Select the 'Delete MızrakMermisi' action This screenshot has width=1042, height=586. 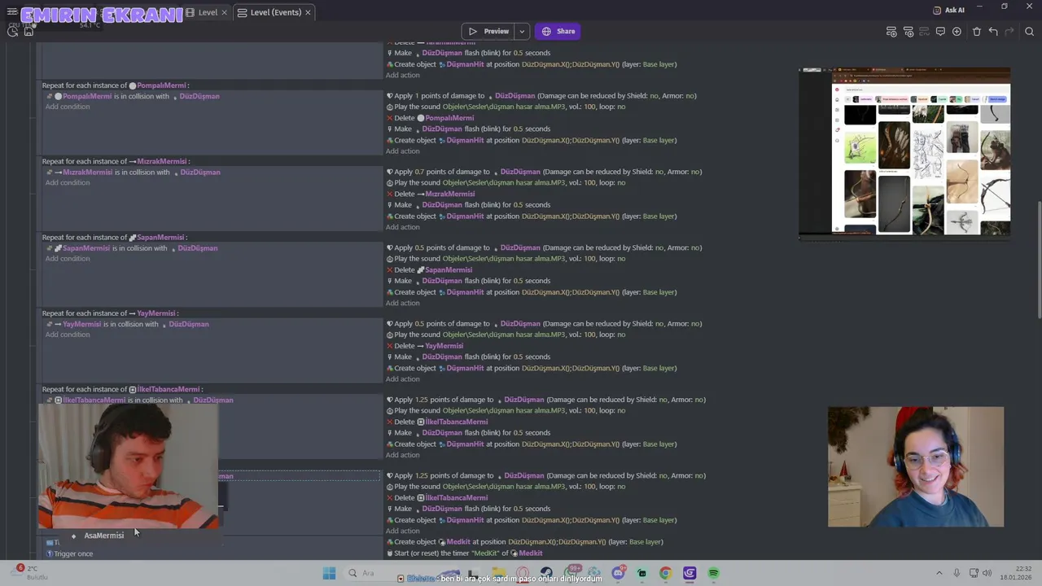431,194
